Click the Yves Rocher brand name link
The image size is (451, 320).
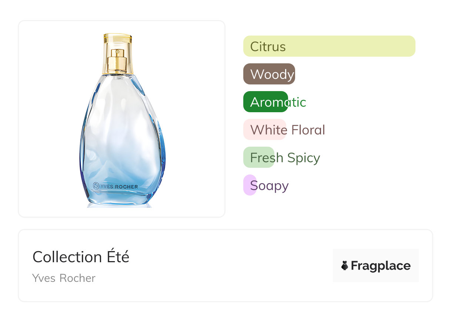(x=64, y=278)
